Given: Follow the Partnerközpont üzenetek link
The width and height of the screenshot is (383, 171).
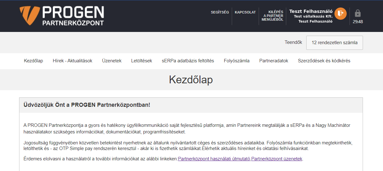Looking at the screenshot, I should (x=277, y=159).
